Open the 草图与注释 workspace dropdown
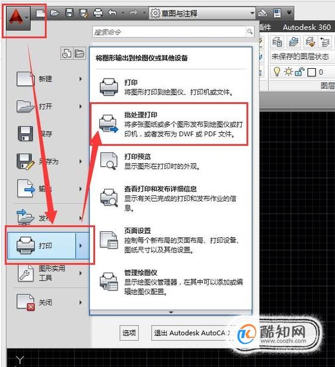The height and width of the screenshot is (367, 335). click(x=202, y=13)
